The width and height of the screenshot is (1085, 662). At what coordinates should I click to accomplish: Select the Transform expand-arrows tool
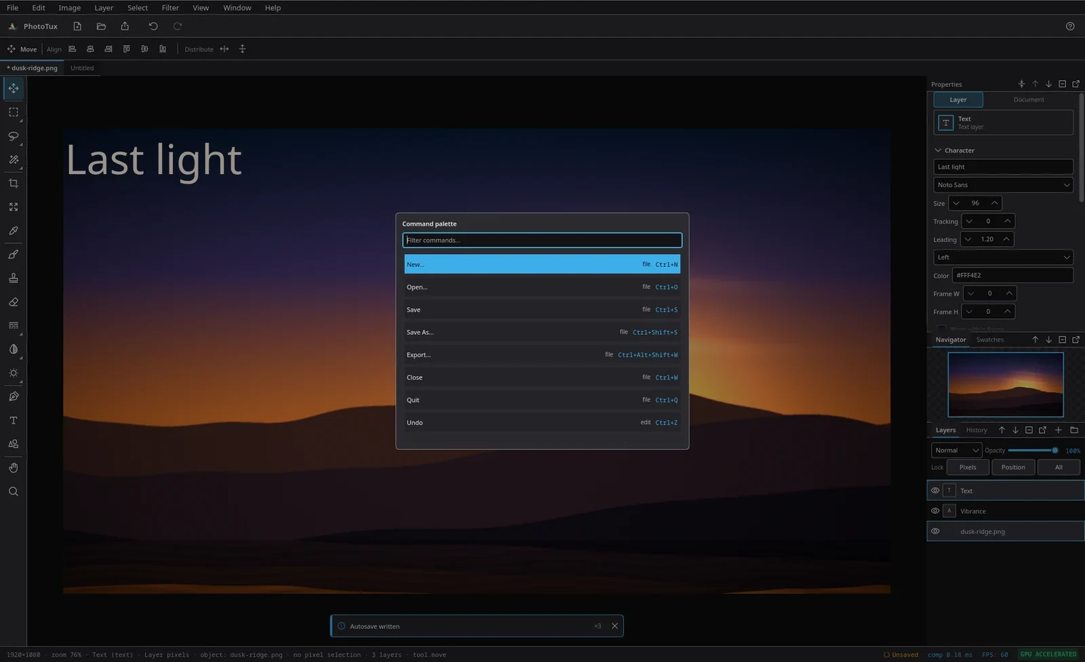click(13, 207)
